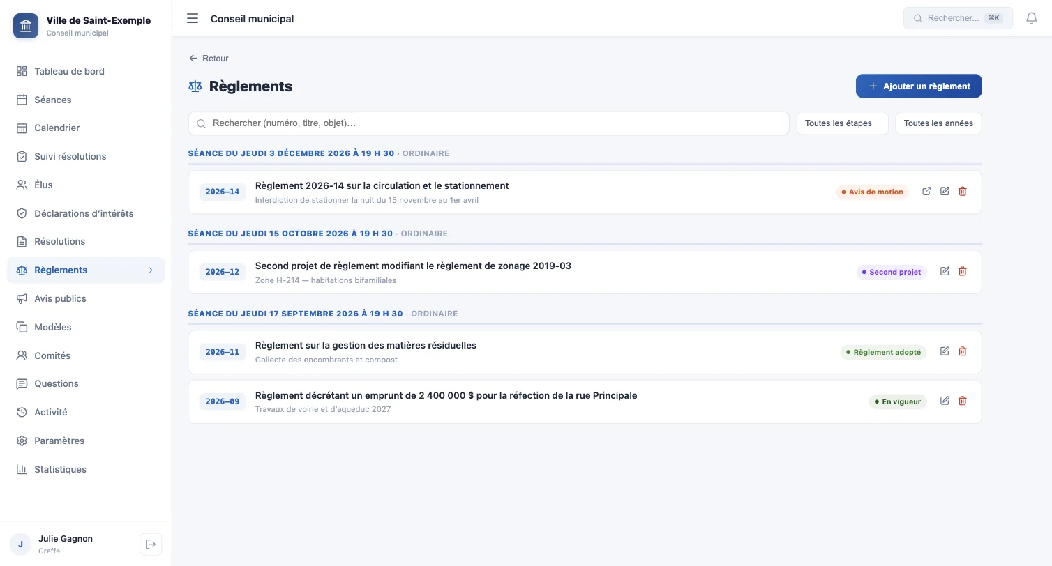Focus the Rechercher numéro, titre, objet field

(488, 123)
